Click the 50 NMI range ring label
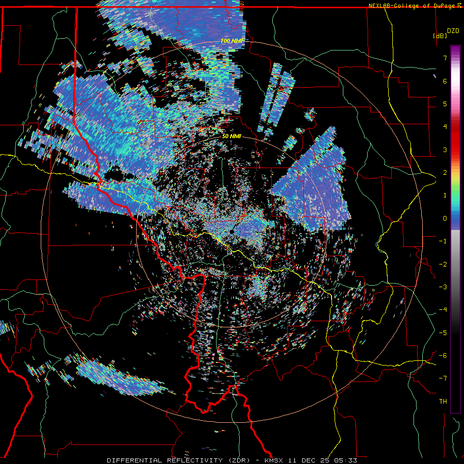The image size is (464, 464). [x=231, y=137]
